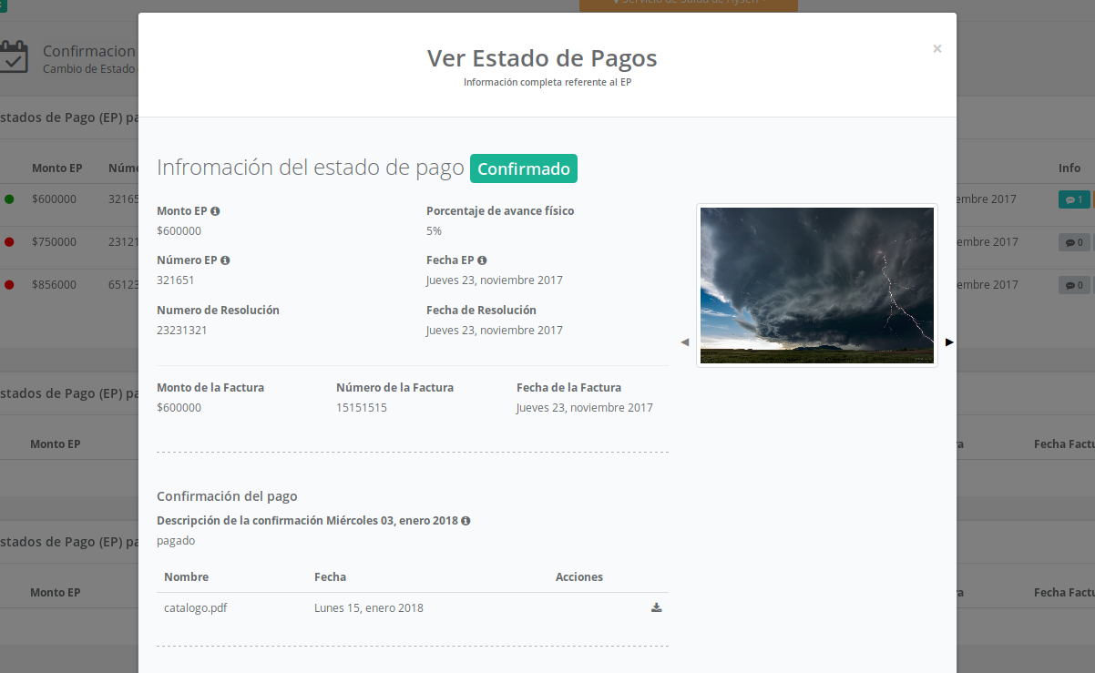
Task: Click the calendar check icon beside Confirmacion
Action: (x=14, y=56)
